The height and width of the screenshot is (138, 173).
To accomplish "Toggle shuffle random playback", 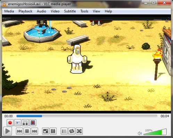I will coord(79,131).
